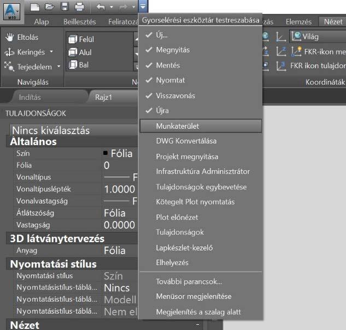The height and width of the screenshot is (330, 346).
Task: Collapse the 3D látványtervezés section
Action: point(72,239)
